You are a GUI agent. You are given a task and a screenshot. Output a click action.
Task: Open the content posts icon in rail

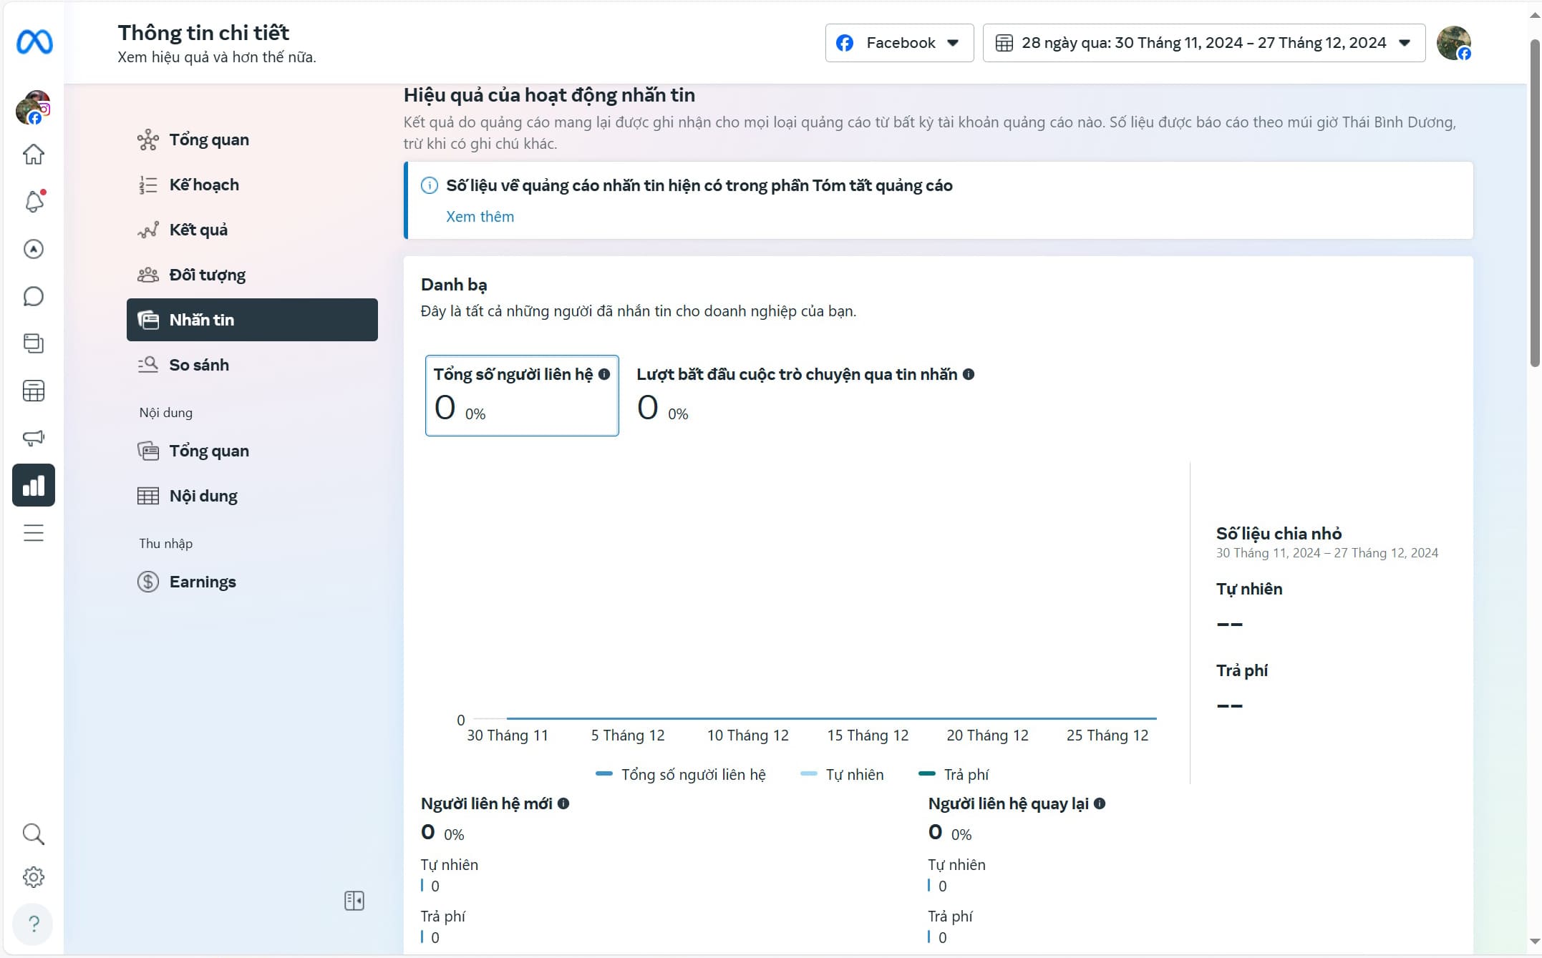point(34,343)
